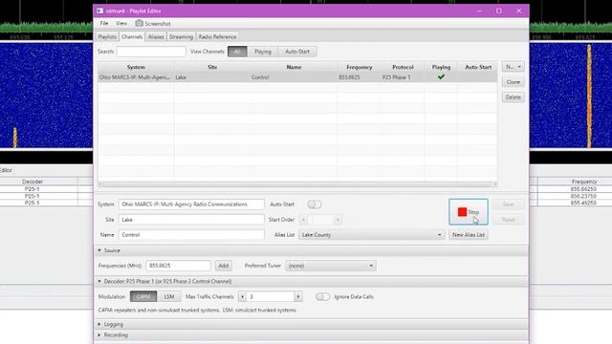Minimize the Playlist Editor window

tap(479, 11)
